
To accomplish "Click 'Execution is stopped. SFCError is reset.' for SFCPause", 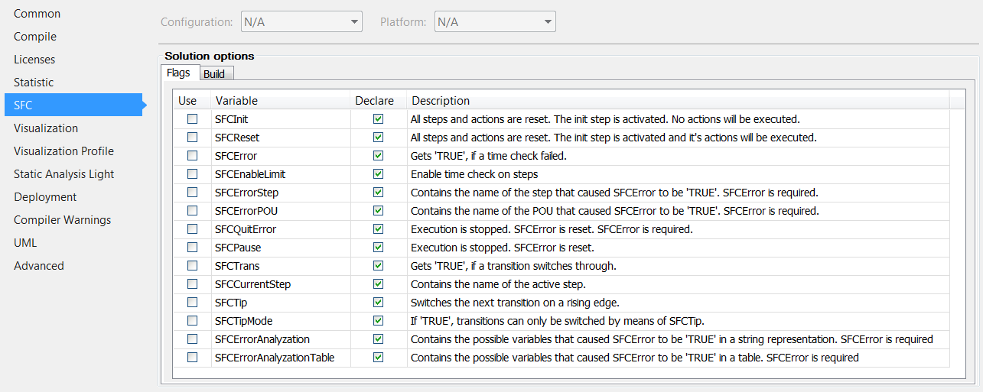I will pyautogui.click(x=503, y=248).
